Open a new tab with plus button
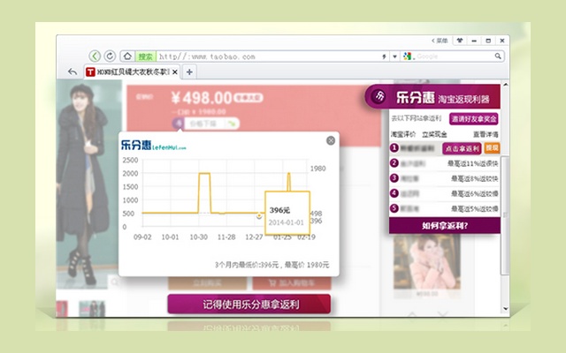Viewport: 566px width, 353px height. pyautogui.click(x=189, y=71)
